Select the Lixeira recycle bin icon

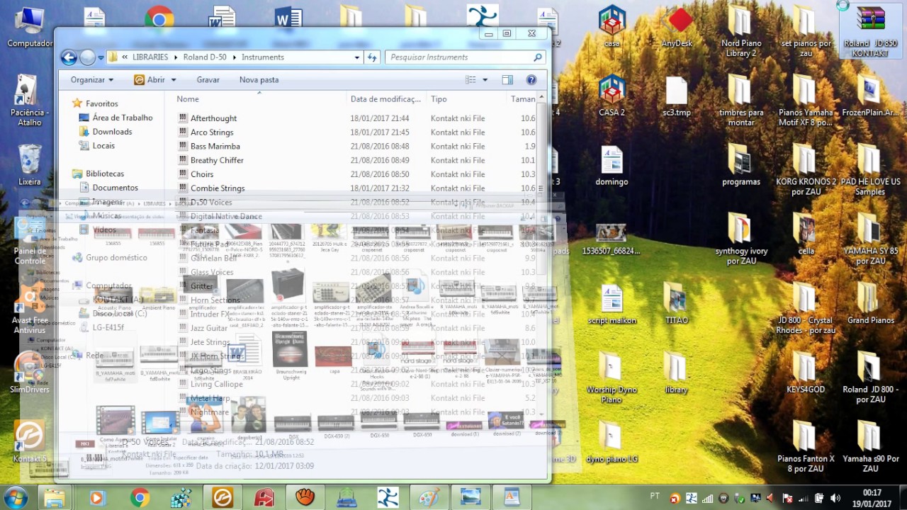(x=30, y=164)
